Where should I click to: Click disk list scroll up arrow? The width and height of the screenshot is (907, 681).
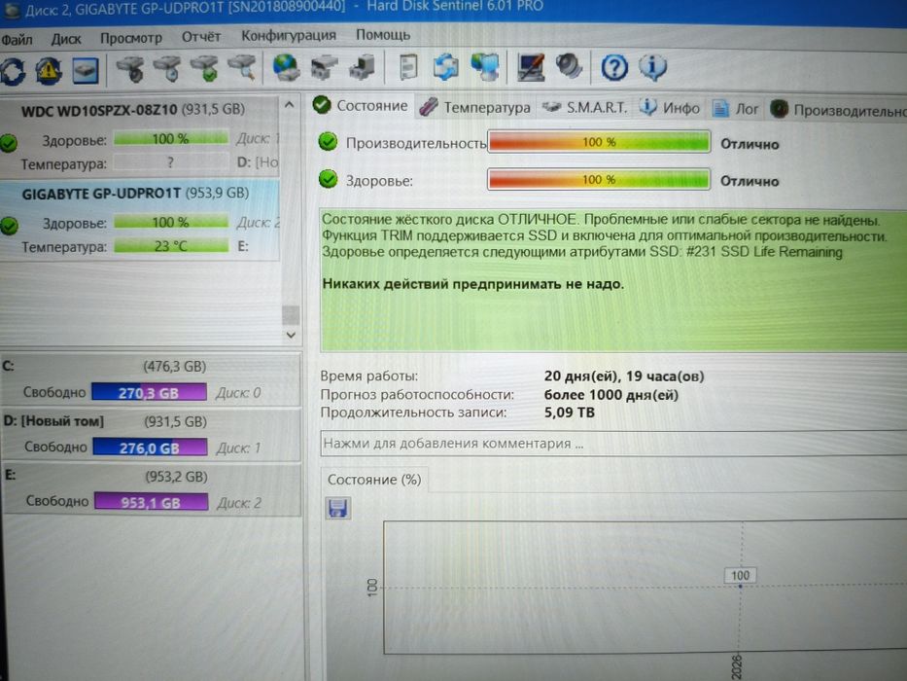[290, 105]
